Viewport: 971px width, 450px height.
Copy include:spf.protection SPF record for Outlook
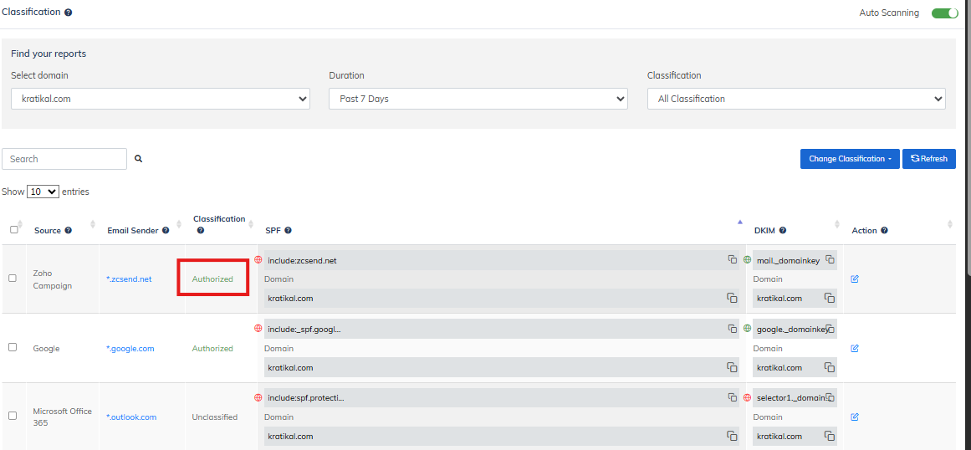point(732,398)
